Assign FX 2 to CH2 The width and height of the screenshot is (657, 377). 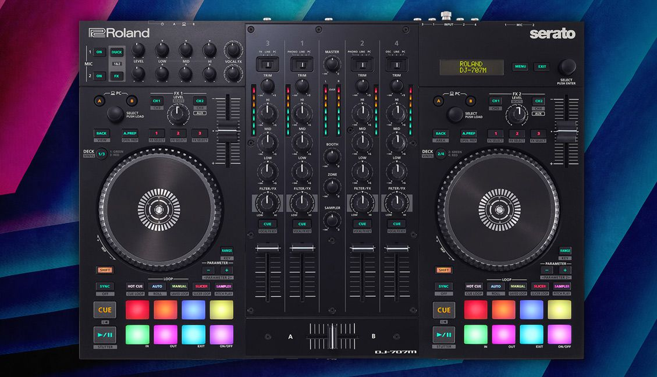[539, 101]
